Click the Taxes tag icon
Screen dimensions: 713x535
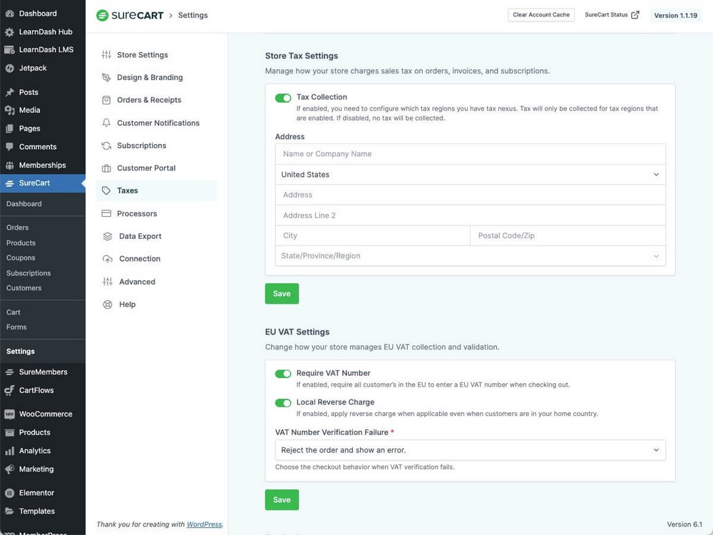(x=106, y=190)
